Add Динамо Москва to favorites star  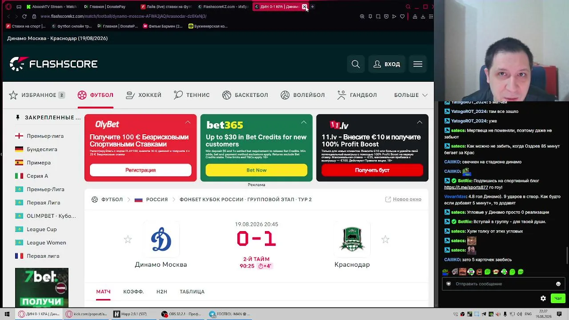click(x=128, y=240)
